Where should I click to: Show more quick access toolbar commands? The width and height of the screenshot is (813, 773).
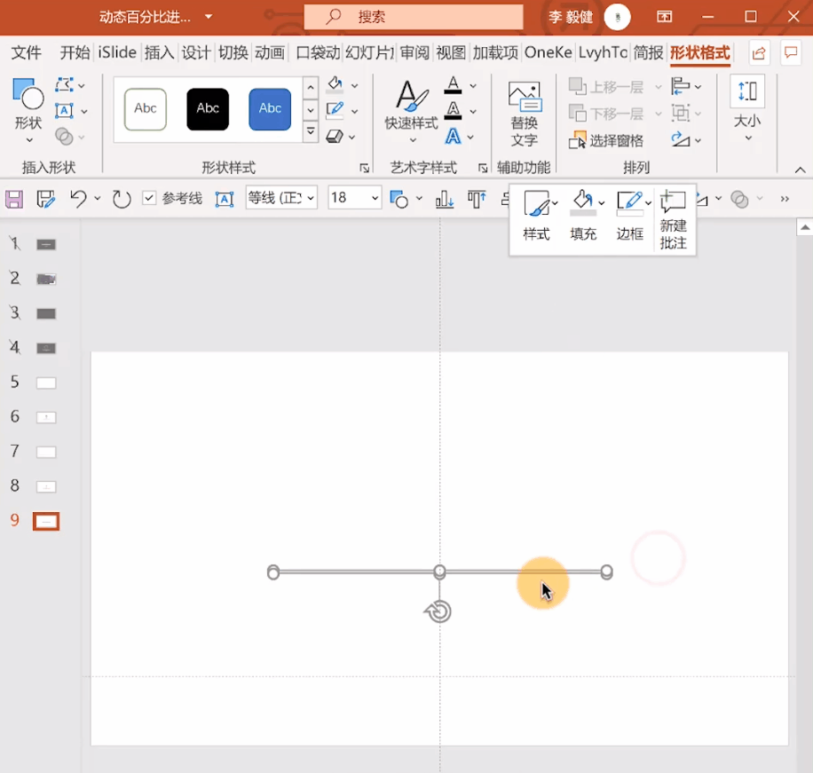point(785,199)
